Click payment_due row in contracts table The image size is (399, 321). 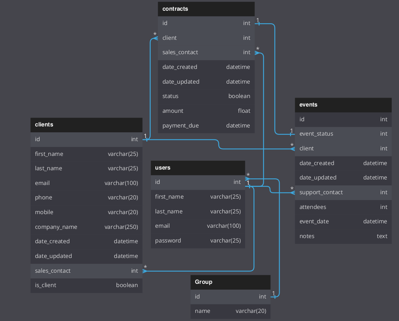click(x=206, y=126)
